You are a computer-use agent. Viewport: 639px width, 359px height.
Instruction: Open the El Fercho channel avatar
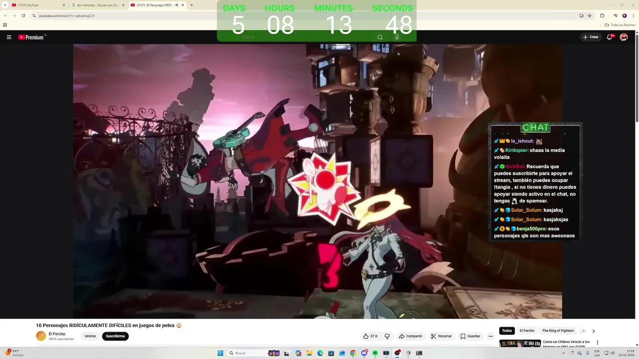coord(41,336)
